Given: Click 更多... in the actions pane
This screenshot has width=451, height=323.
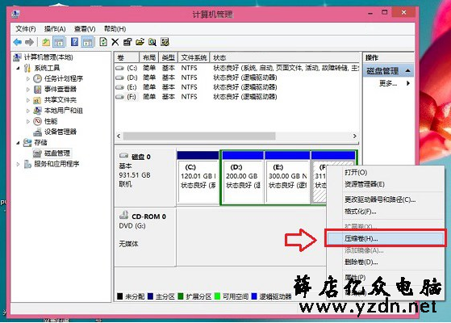Looking at the screenshot, I should (x=388, y=83).
